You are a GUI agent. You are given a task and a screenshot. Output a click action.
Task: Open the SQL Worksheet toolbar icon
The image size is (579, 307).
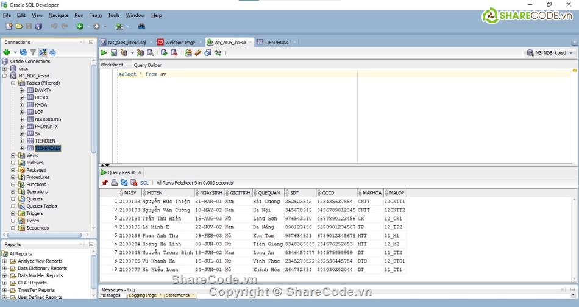coord(119,26)
